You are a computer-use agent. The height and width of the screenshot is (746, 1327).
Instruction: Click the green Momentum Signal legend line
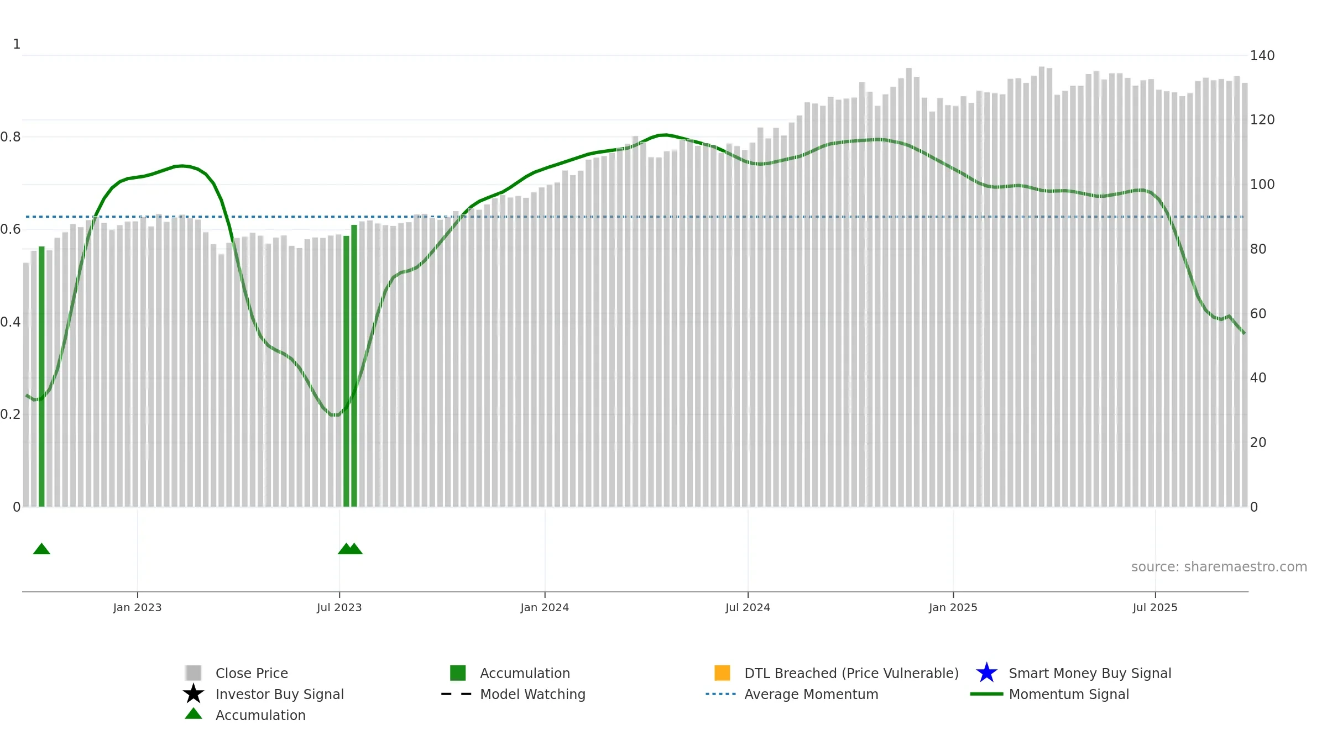(x=986, y=694)
